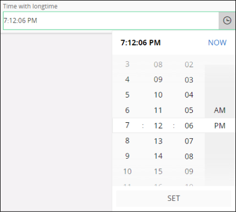Select AM in the period column
The height and width of the screenshot is (212, 236).
(x=220, y=110)
